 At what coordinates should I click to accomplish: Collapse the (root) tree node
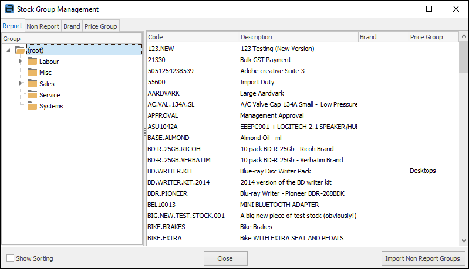8,50
